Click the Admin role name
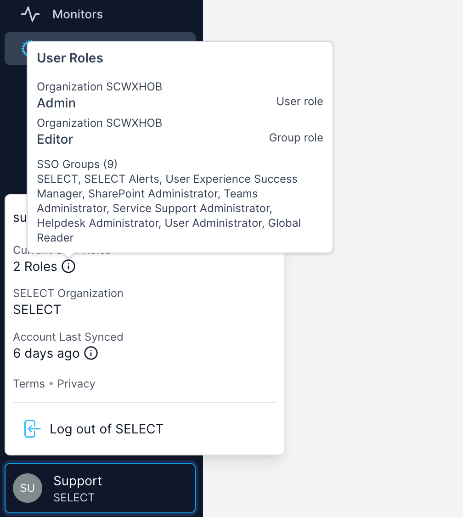Screen dimensions: 463x517 56,103
